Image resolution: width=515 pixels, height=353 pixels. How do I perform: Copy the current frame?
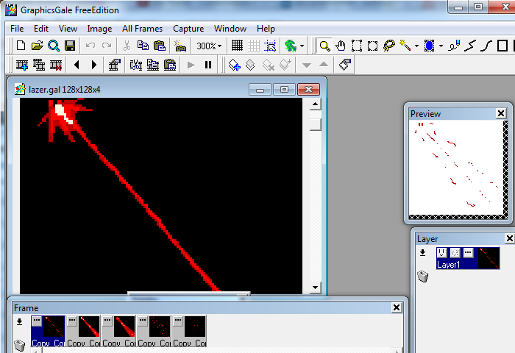point(153,65)
